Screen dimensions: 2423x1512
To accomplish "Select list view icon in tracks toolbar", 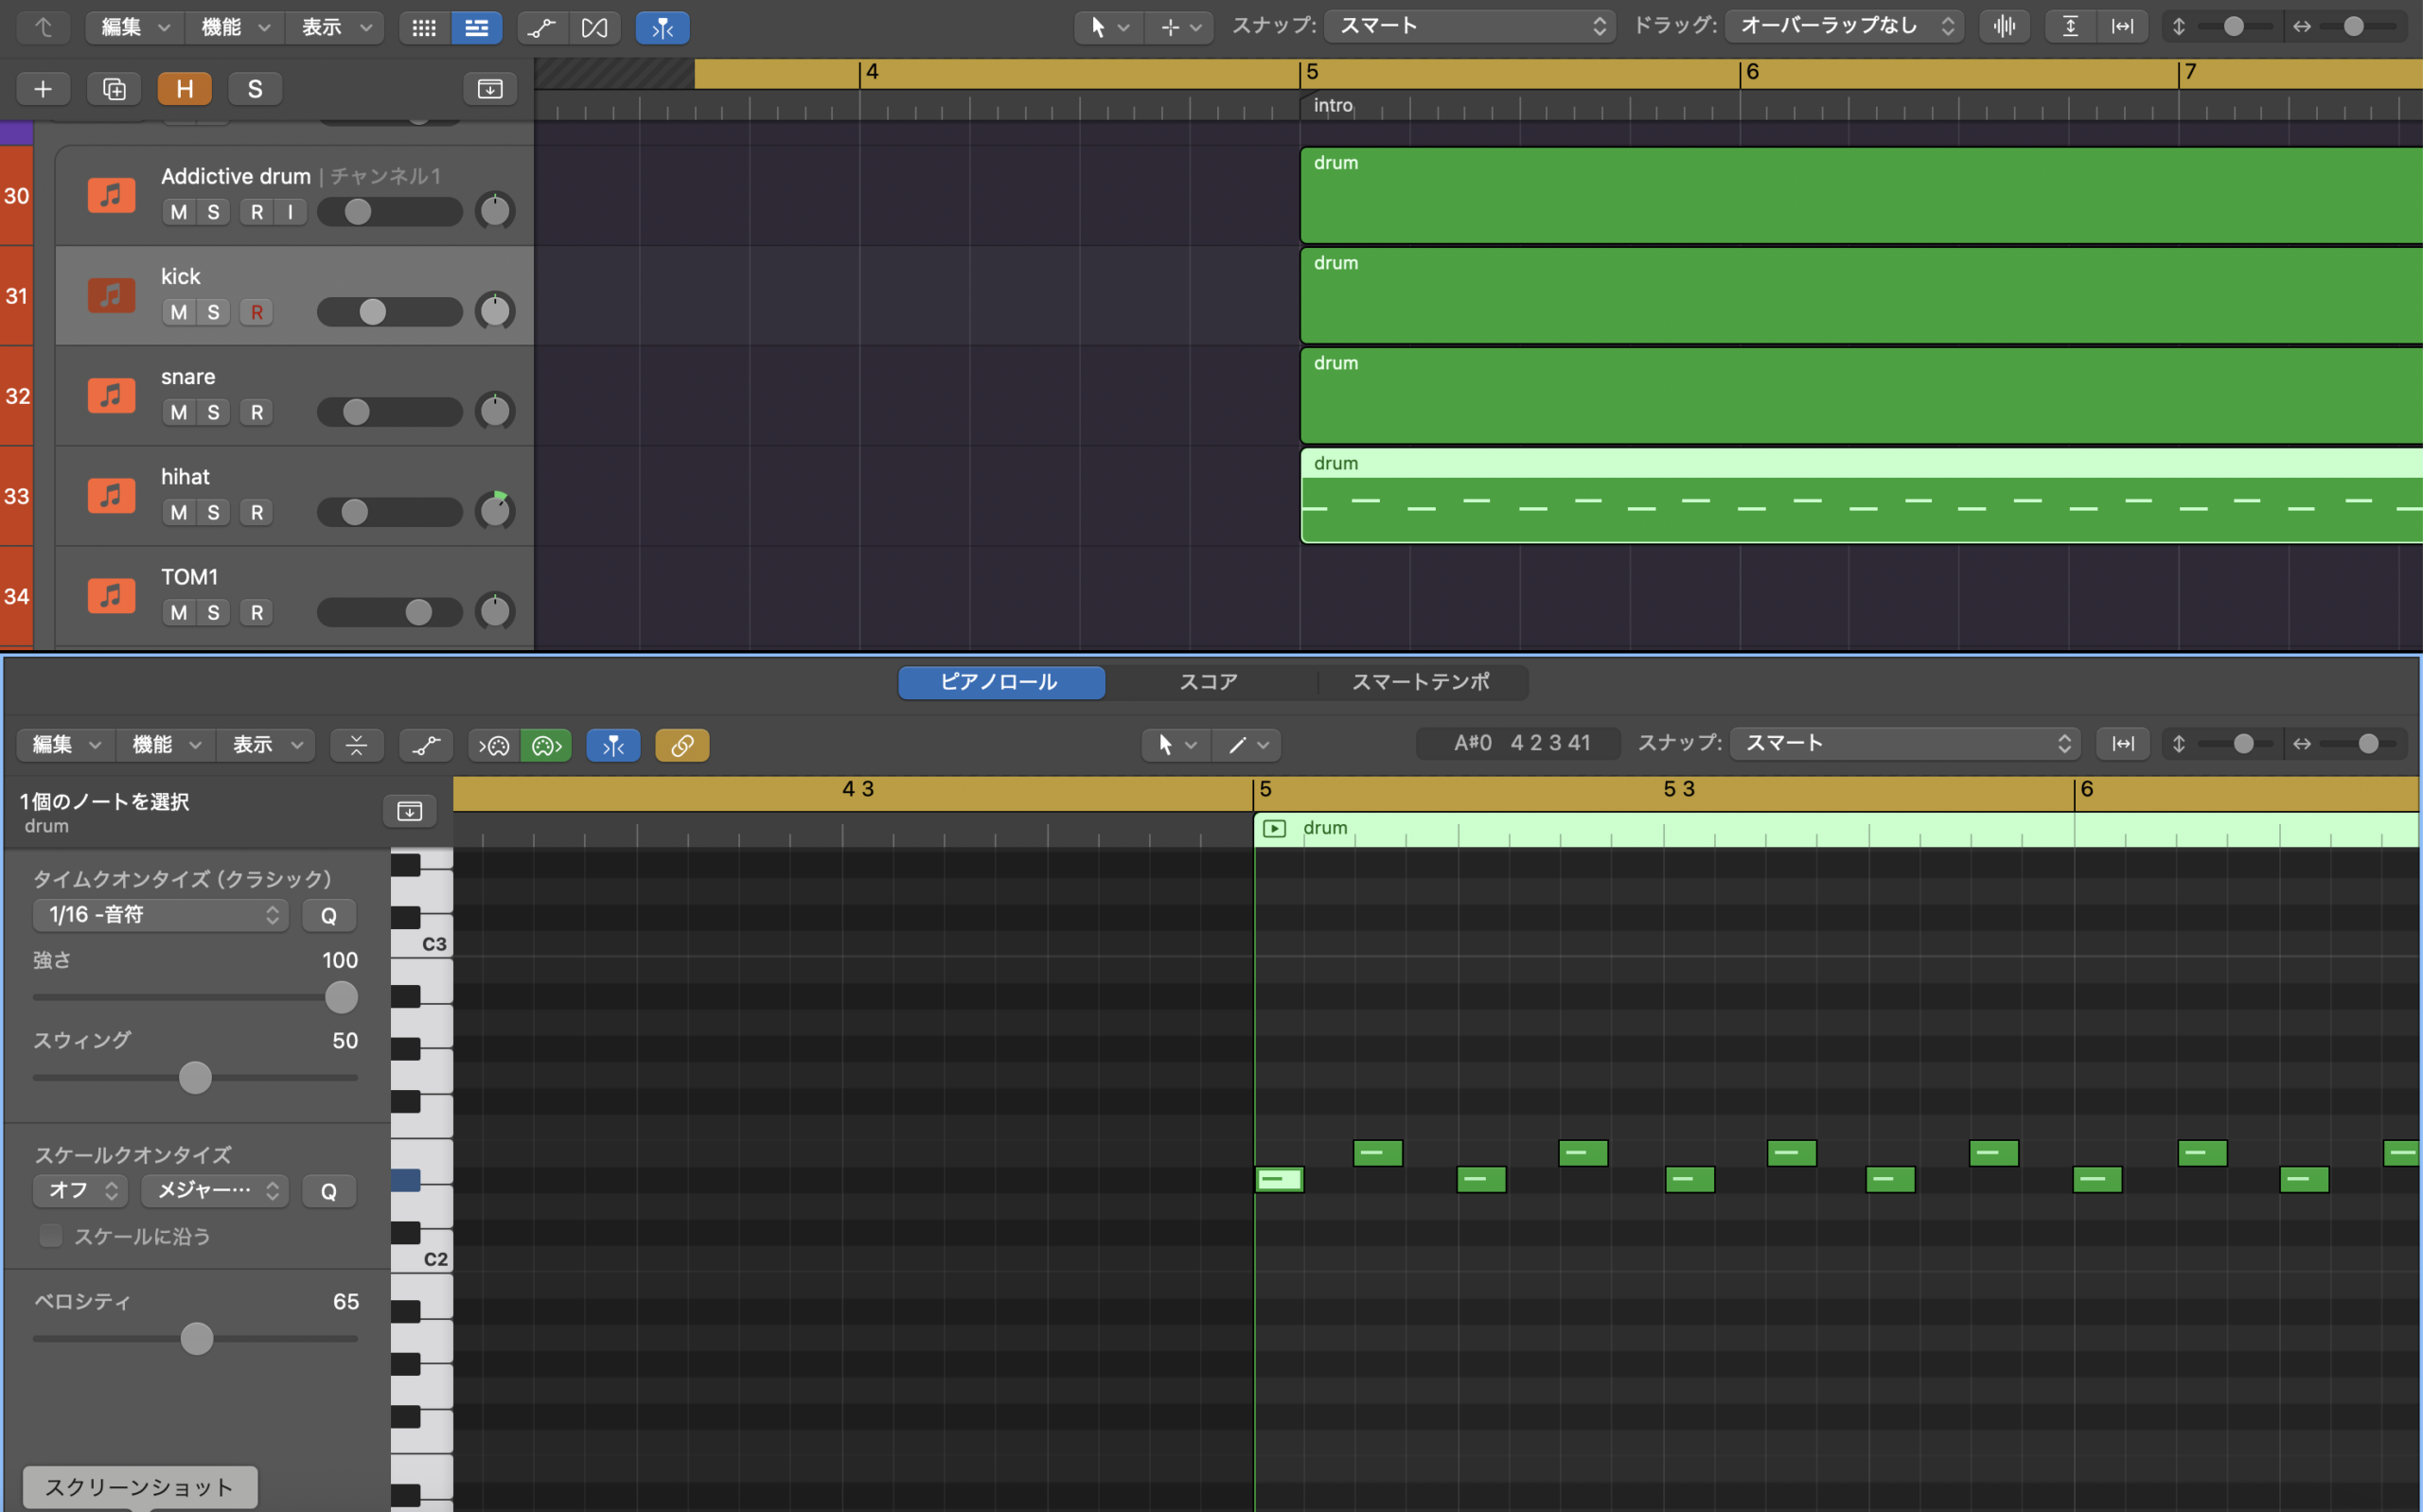I will (477, 28).
